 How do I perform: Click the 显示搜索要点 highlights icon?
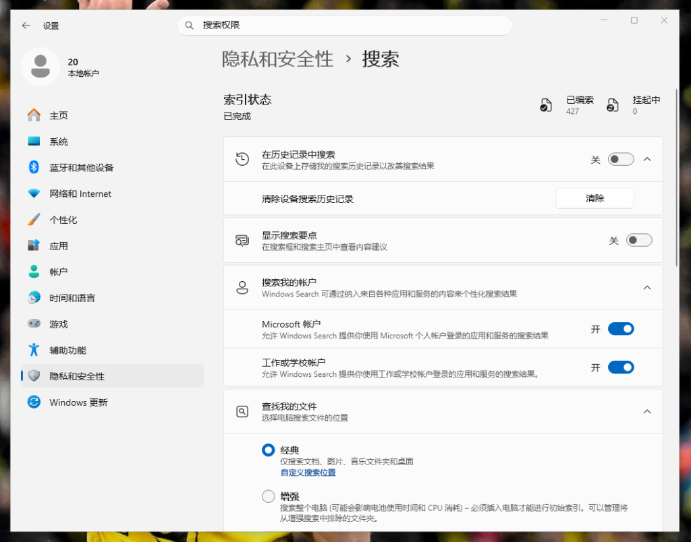point(242,241)
